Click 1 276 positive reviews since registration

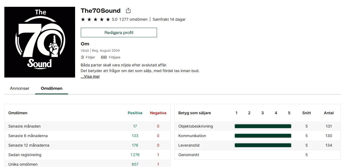tap(135, 155)
